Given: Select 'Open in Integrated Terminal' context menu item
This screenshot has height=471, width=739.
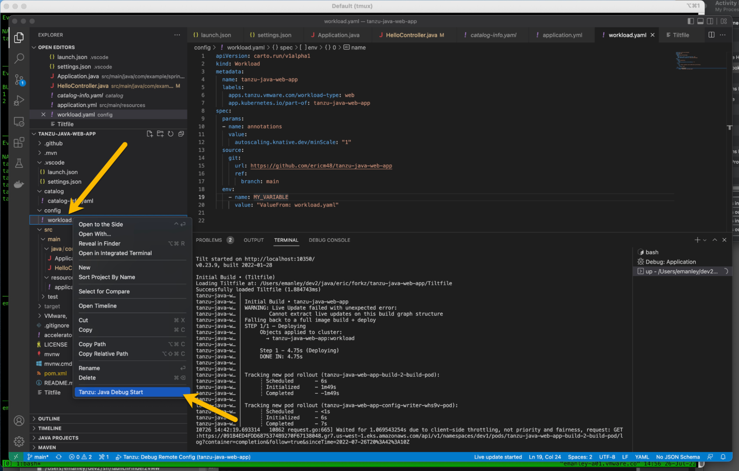Looking at the screenshot, I should point(115,253).
